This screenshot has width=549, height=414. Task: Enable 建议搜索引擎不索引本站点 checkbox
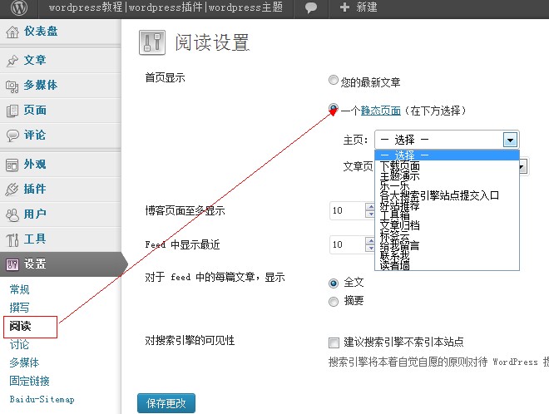pos(334,343)
